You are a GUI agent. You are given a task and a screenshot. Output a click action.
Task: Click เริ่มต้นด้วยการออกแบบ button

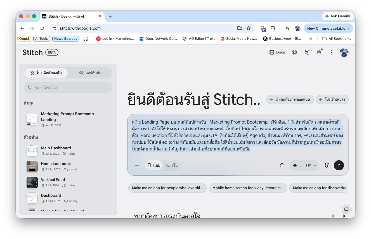pyautogui.click(x=290, y=99)
